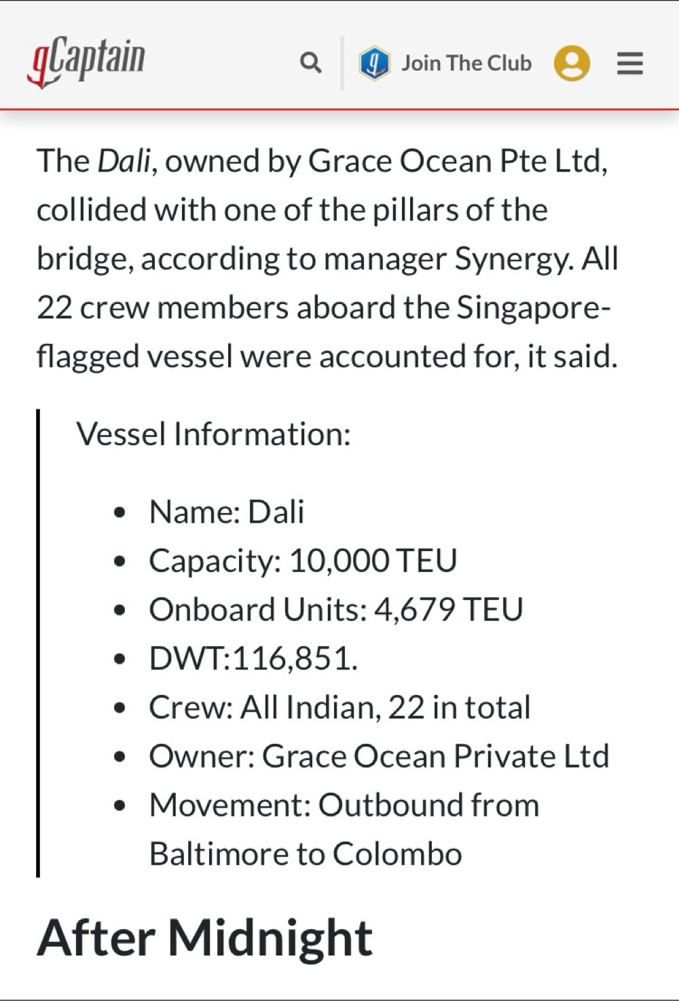Click the gCaptain logo
This screenshot has width=679, height=1001.
click(x=86, y=62)
